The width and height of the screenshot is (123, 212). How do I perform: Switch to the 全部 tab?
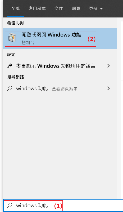coord(15,9)
